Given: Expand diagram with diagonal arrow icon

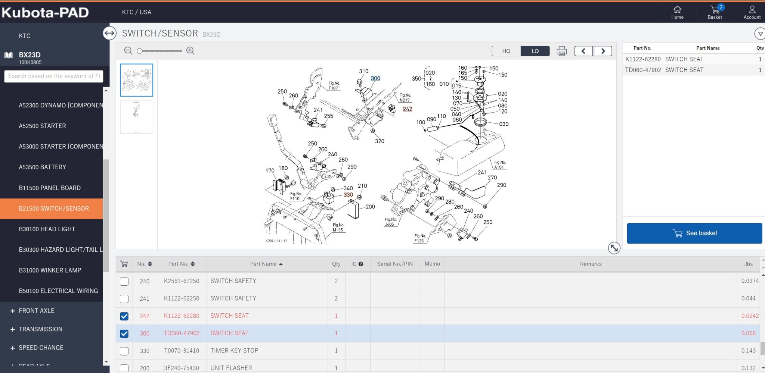Looking at the screenshot, I should pos(614,248).
